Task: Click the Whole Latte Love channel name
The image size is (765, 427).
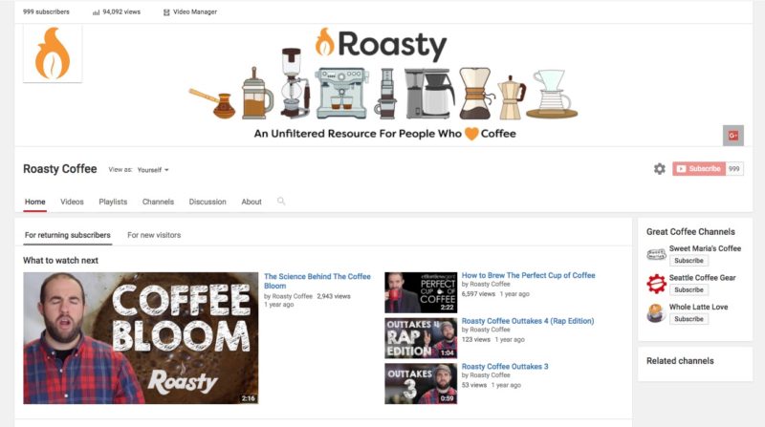Action: coord(699,307)
